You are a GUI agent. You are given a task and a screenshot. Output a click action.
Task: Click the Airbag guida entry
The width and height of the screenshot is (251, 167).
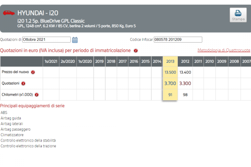click(11, 118)
